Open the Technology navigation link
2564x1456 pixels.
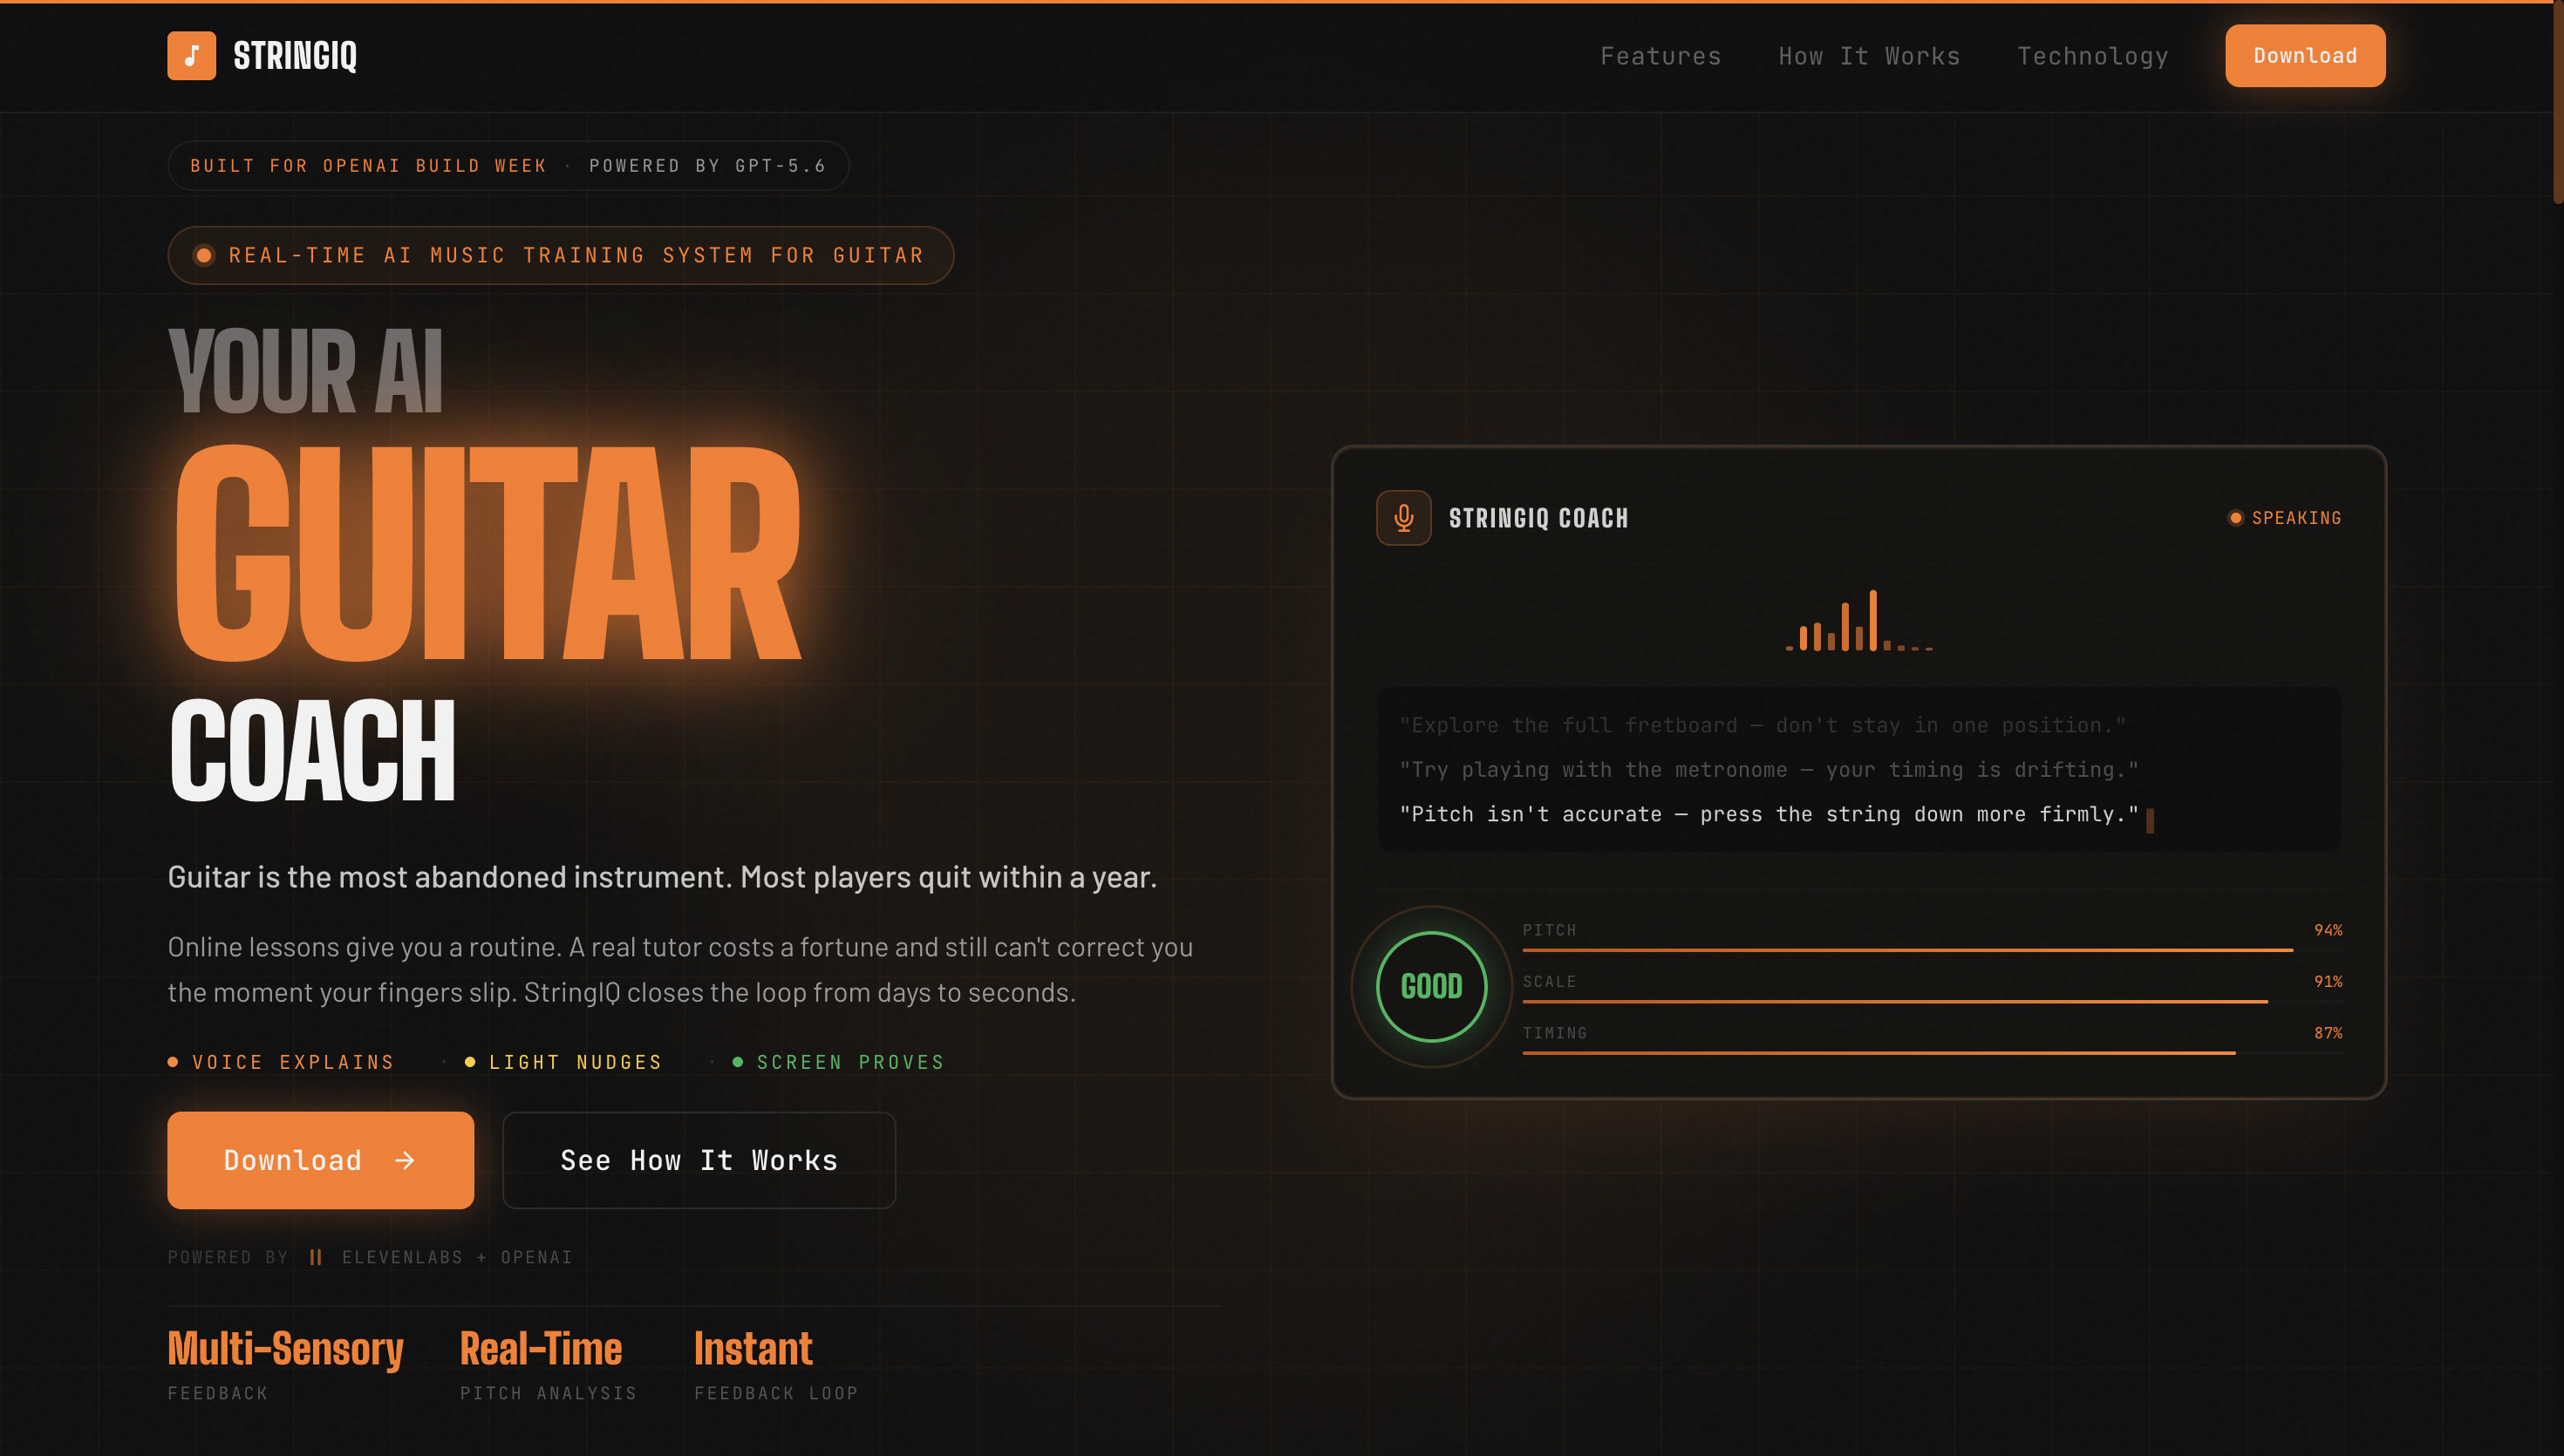tap(2092, 56)
